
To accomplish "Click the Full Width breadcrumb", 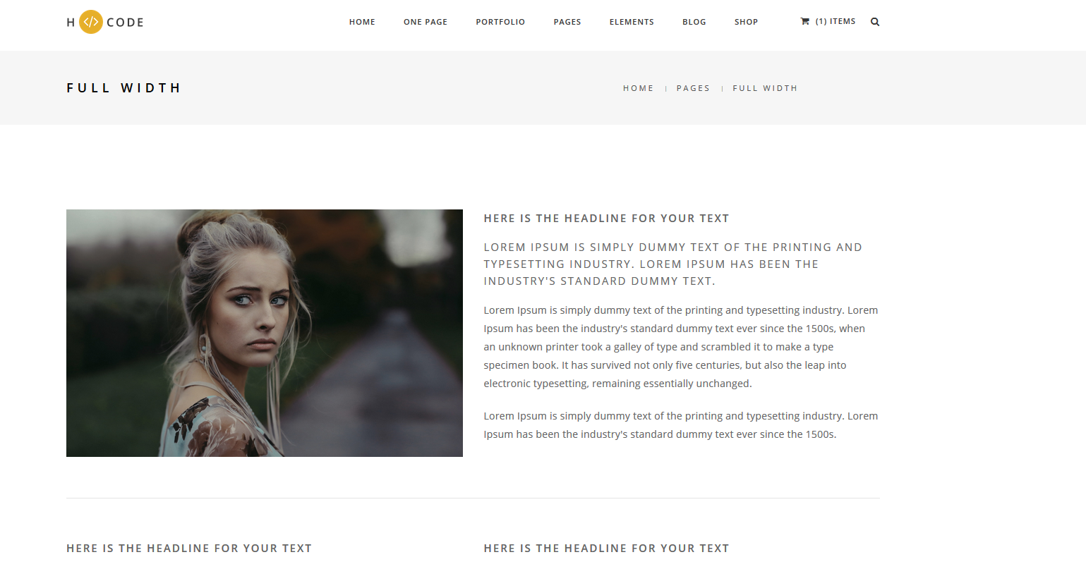I will (x=765, y=88).
